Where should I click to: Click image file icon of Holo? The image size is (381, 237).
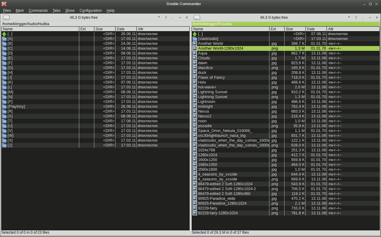(195, 82)
